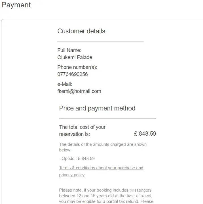
Task: Click the Payment page heading
Action: pyautogui.click(x=16, y=5)
